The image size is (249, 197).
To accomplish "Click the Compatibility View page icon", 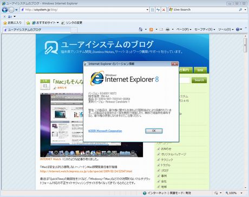I will (x=152, y=10).
